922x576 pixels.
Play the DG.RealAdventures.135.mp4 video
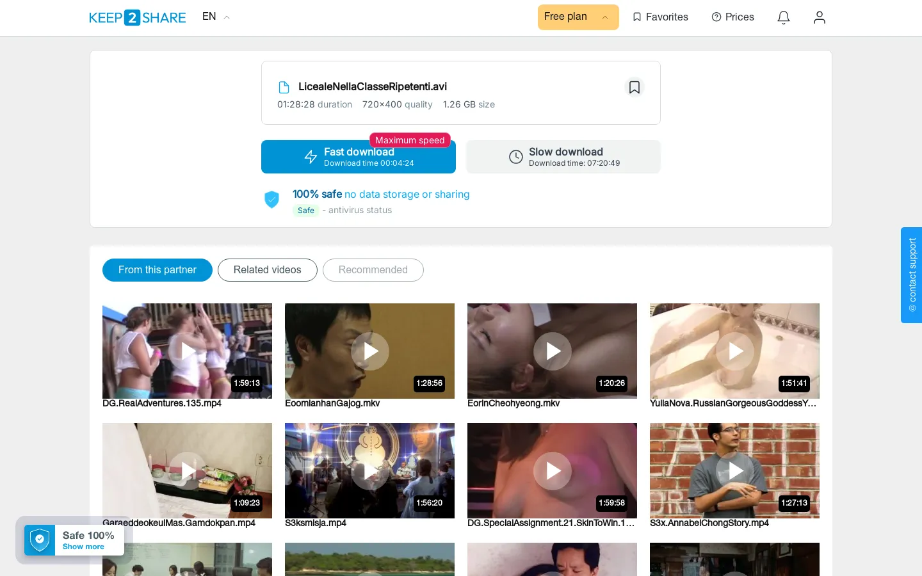[187, 351]
